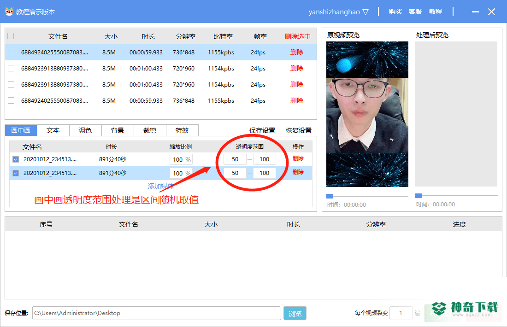
Task: Edit the highlighted media row's minimum transparency 50
Action: pyautogui.click(x=235, y=173)
